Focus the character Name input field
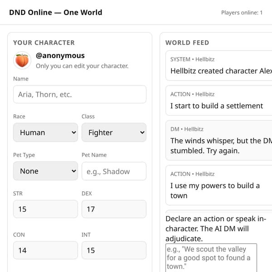Image resolution: width=272 pixels, height=272 pixels. pyautogui.click(x=80, y=94)
